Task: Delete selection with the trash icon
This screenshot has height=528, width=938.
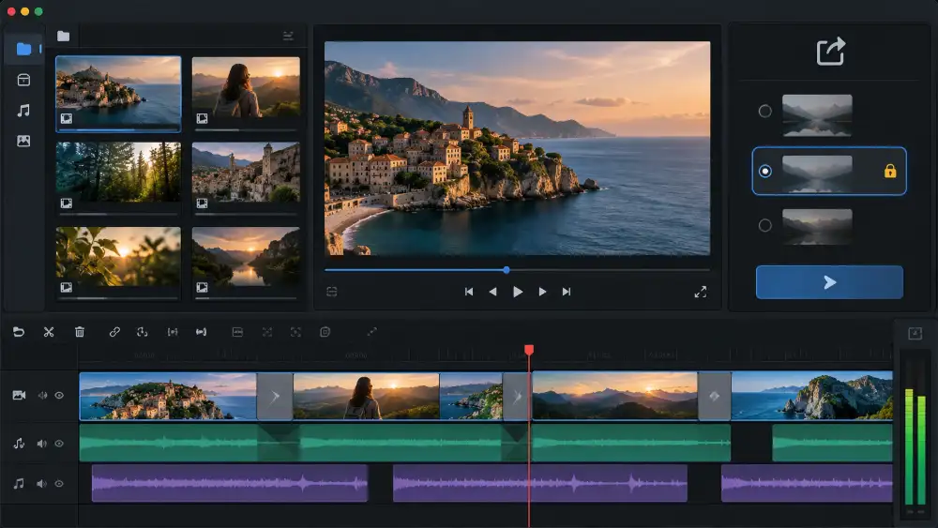Action: coord(80,332)
